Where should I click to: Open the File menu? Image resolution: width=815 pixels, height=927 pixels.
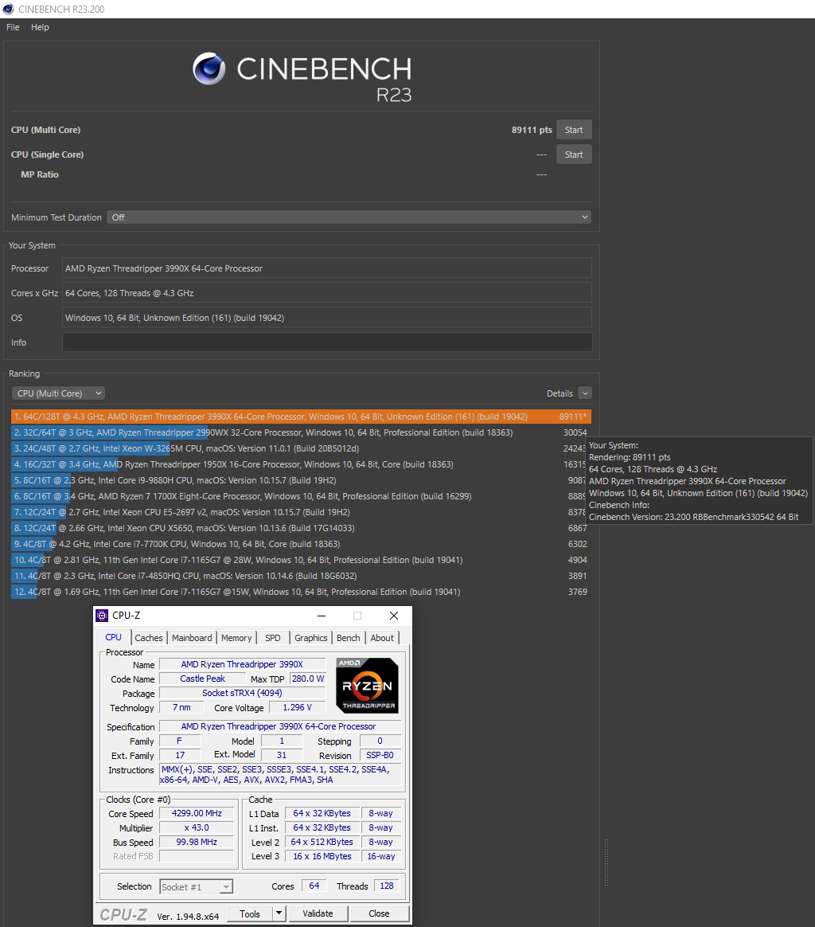coord(13,27)
